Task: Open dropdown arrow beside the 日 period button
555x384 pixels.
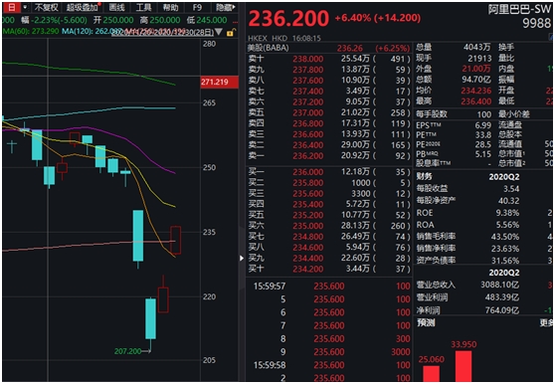Action: tap(25, 7)
